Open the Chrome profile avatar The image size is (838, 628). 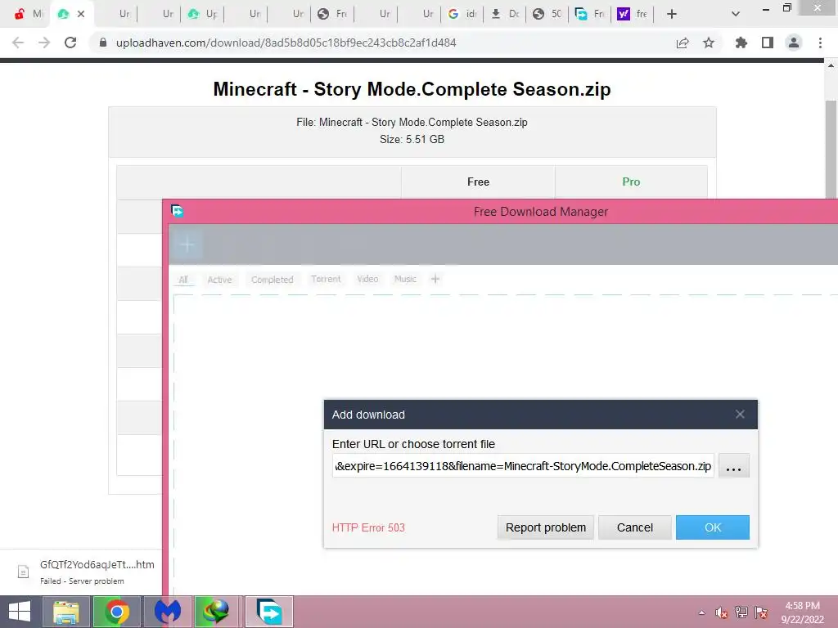point(794,43)
